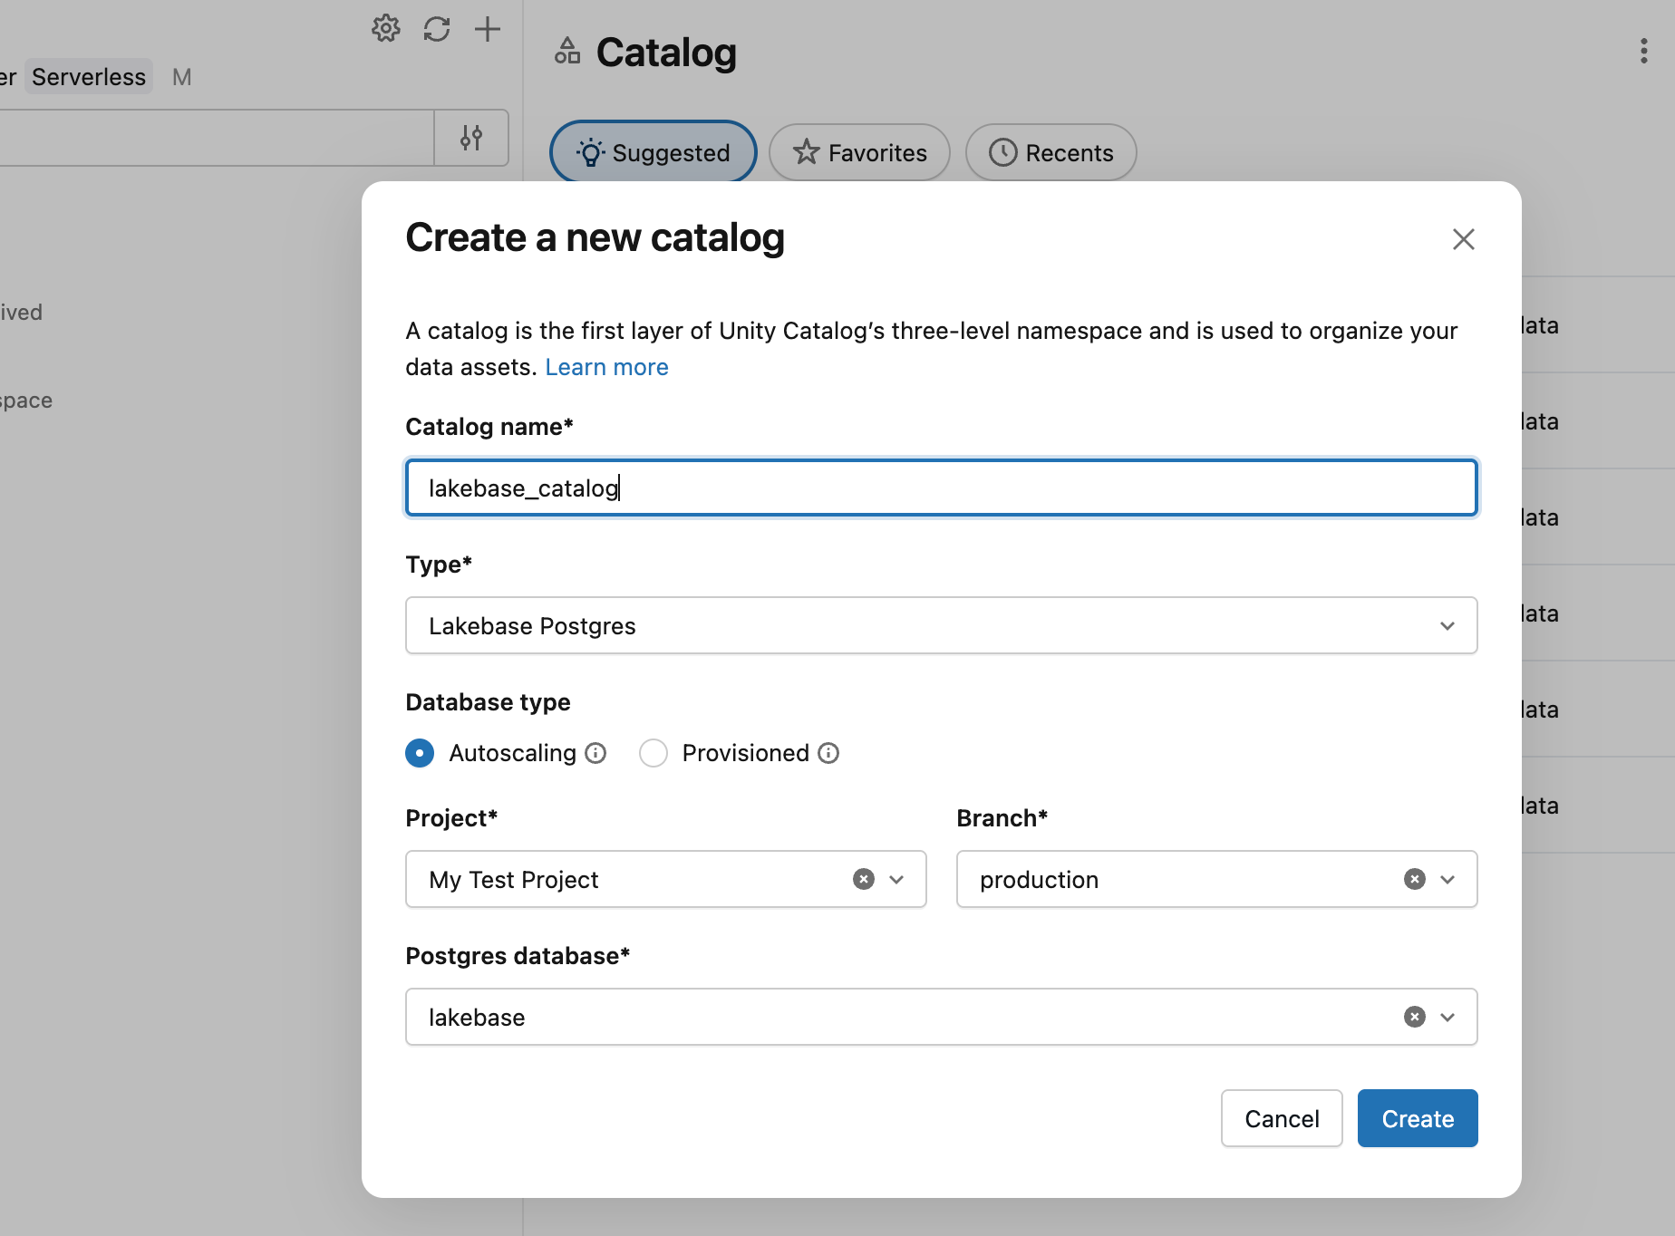Clear the production branch selection

click(1413, 879)
